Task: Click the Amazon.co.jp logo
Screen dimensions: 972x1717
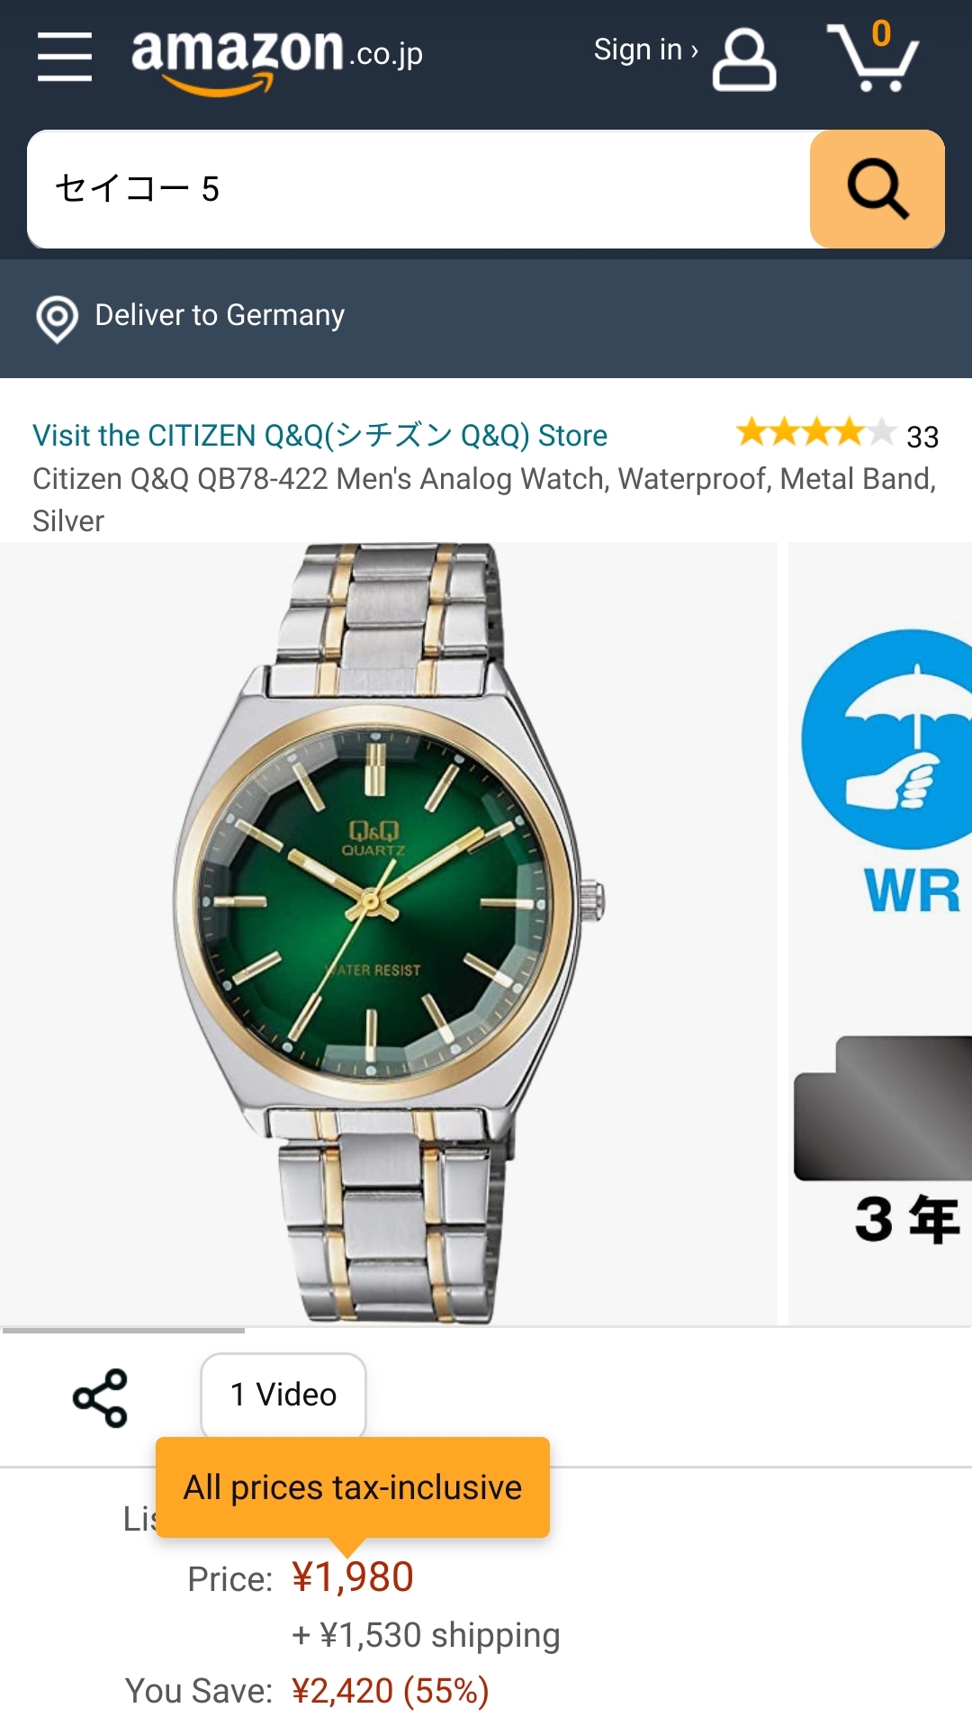Action: (277, 59)
